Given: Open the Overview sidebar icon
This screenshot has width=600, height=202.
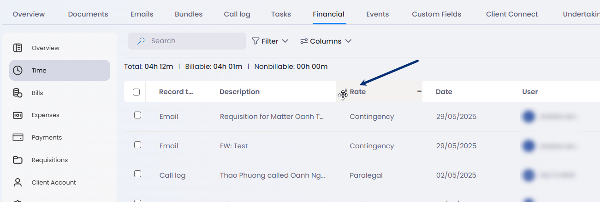Looking at the screenshot, I should 18,48.
